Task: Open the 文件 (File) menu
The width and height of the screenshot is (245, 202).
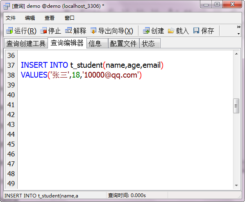Action: 11,18
